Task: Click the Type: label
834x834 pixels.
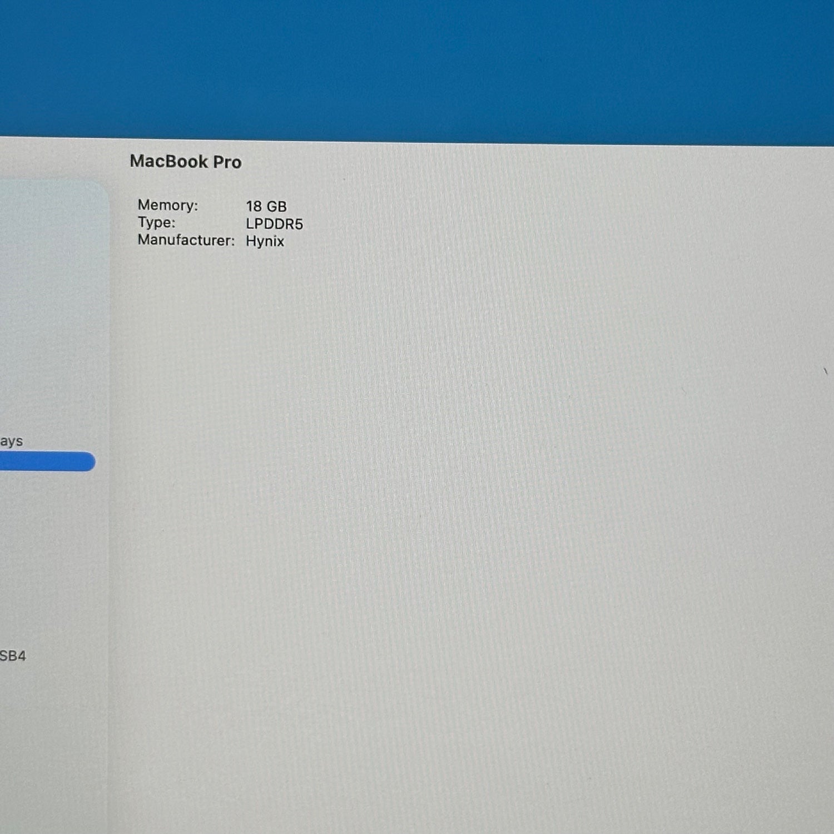Action: coord(157,222)
